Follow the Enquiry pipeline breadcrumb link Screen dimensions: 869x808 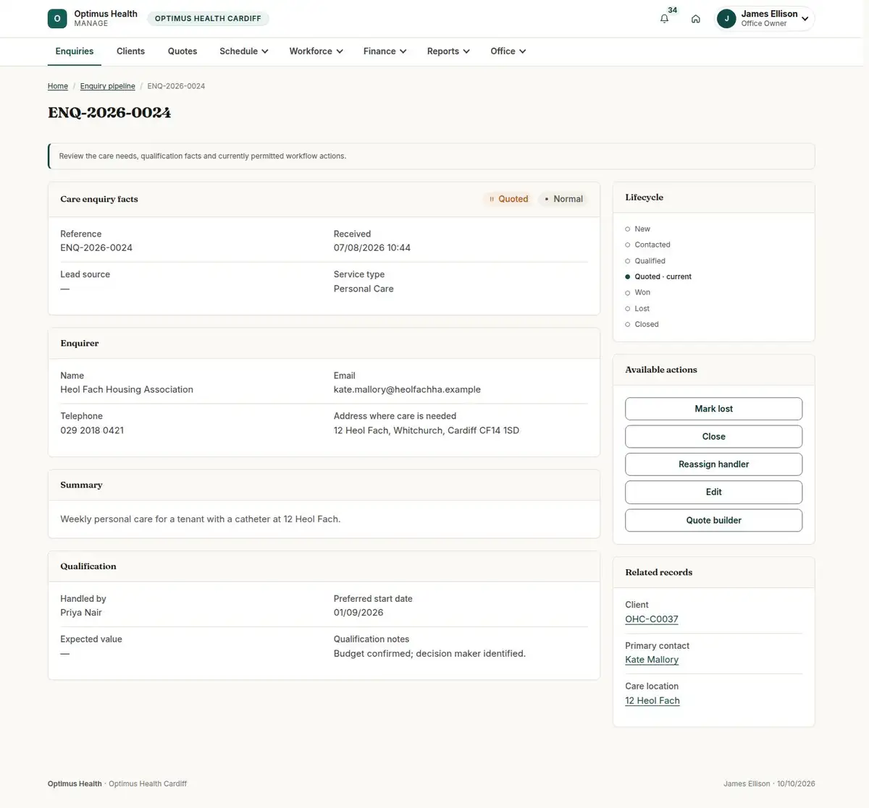pos(108,86)
